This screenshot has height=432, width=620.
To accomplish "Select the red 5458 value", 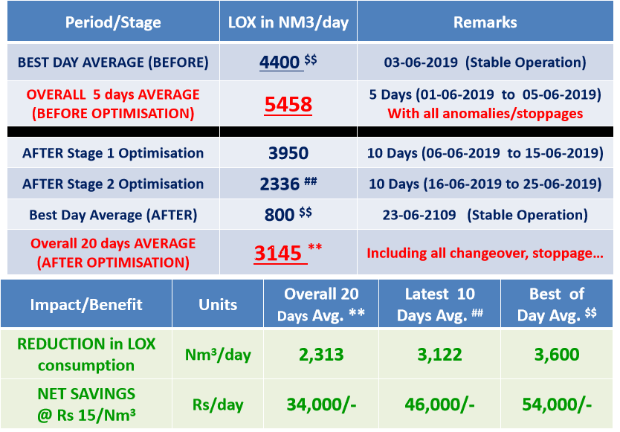I will coord(288,104).
